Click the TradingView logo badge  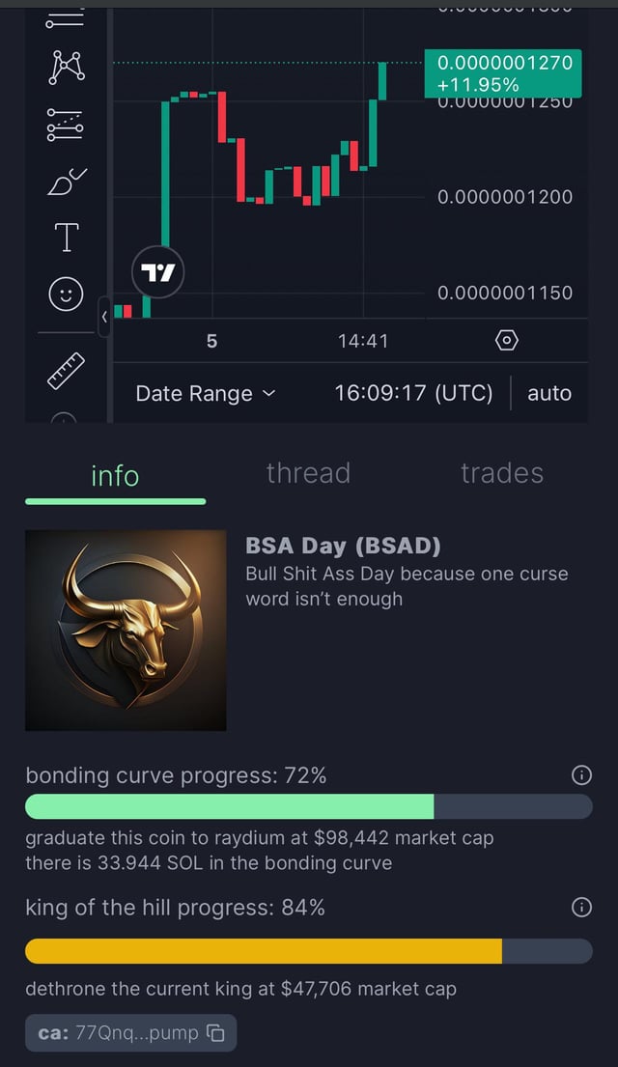click(158, 272)
